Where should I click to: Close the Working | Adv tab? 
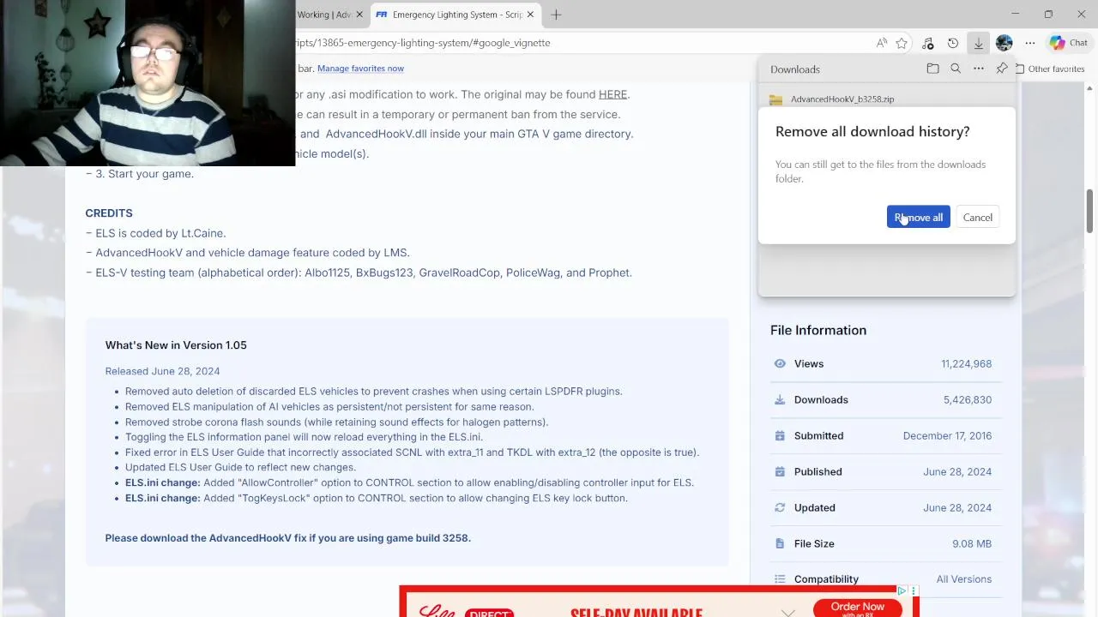[x=360, y=15]
